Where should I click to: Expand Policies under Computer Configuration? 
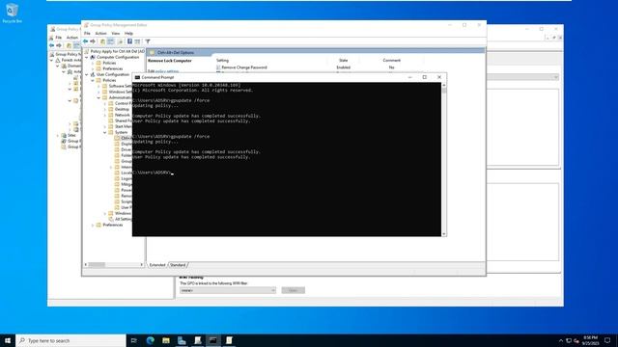(x=93, y=63)
